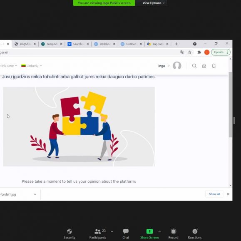Expand the fondai1.jpg download options arrow

pos(35,194)
